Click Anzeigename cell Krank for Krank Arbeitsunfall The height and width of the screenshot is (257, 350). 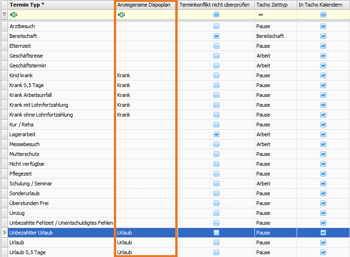[x=124, y=95]
